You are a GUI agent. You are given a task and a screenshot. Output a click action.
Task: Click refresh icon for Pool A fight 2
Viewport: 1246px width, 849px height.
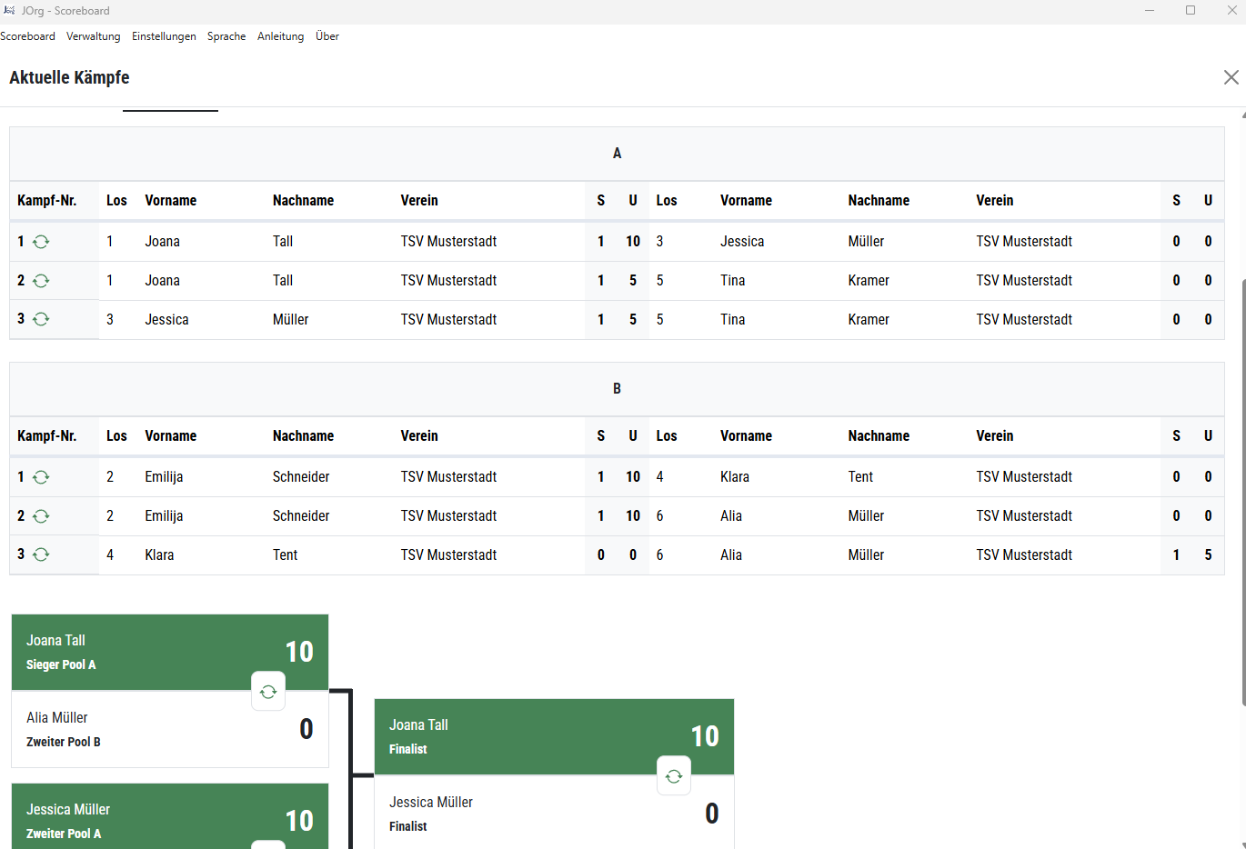point(41,281)
